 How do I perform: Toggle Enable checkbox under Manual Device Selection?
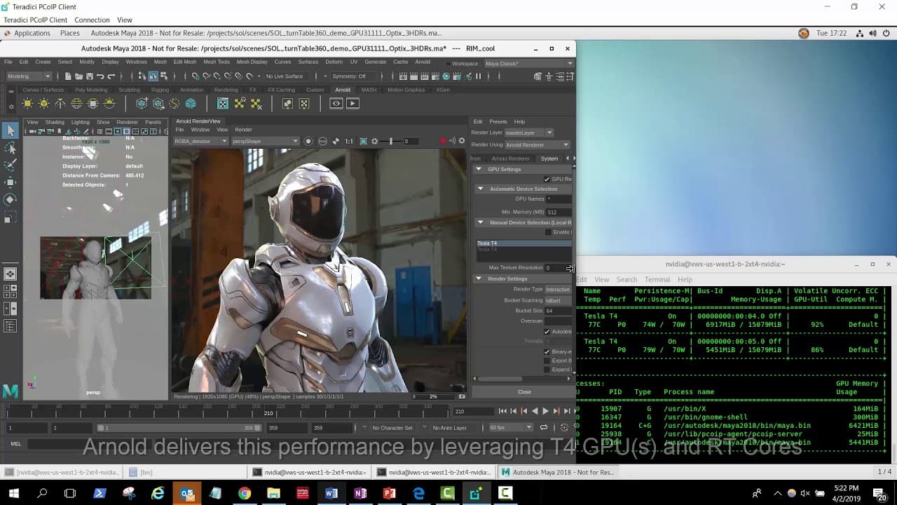pos(548,232)
